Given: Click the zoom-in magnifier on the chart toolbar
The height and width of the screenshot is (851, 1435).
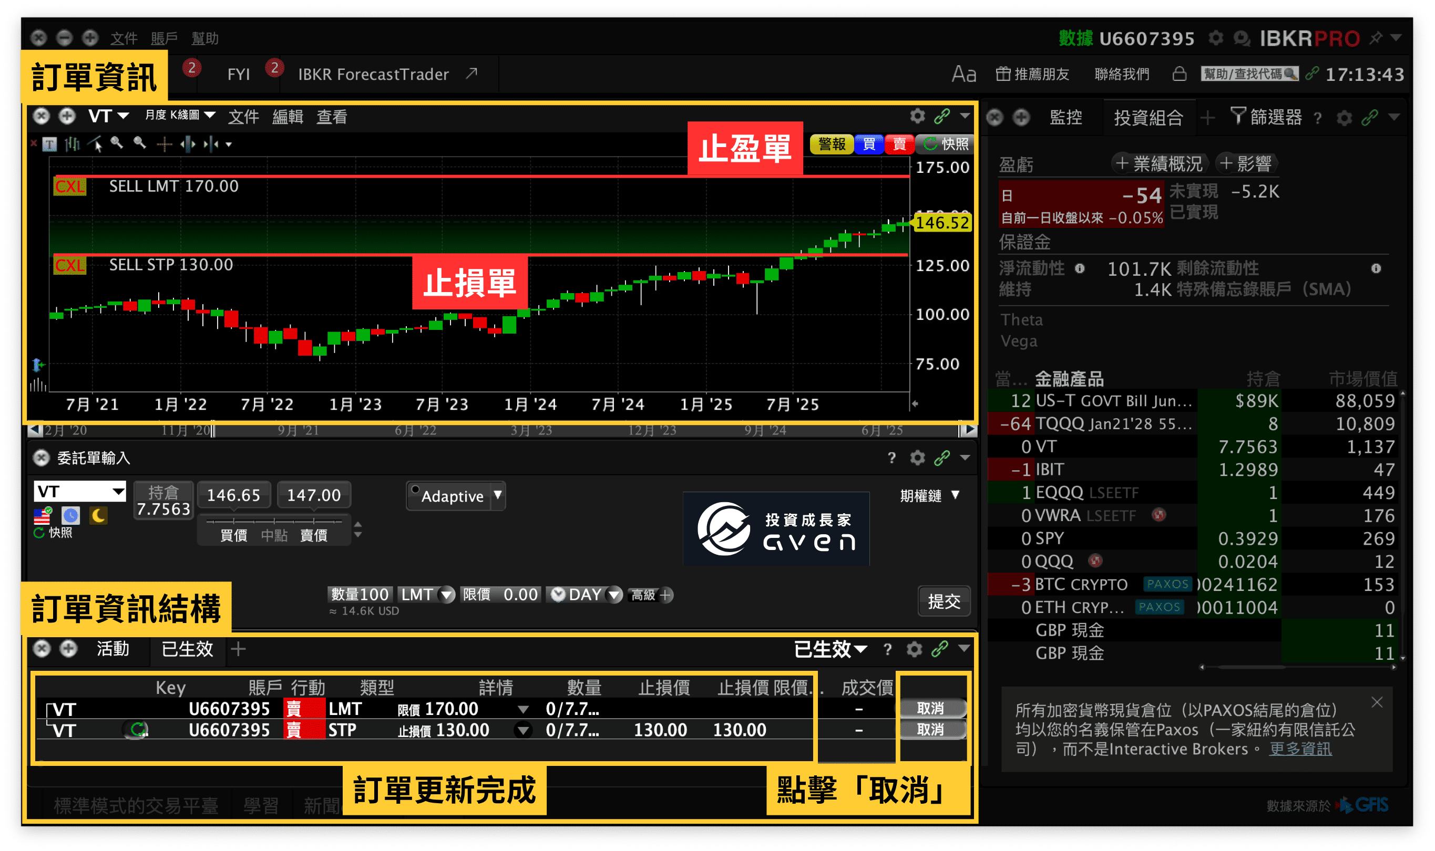Looking at the screenshot, I should pyautogui.click(x=118, y=143).
